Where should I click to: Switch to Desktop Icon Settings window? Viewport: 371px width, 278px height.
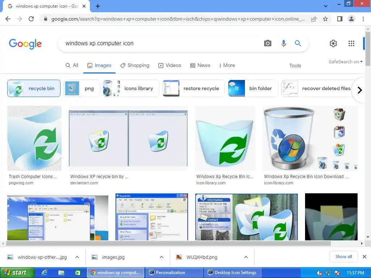click(233, 273)
